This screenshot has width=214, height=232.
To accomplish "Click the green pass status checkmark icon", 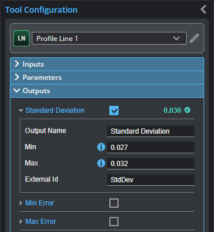I will (187, 110).
